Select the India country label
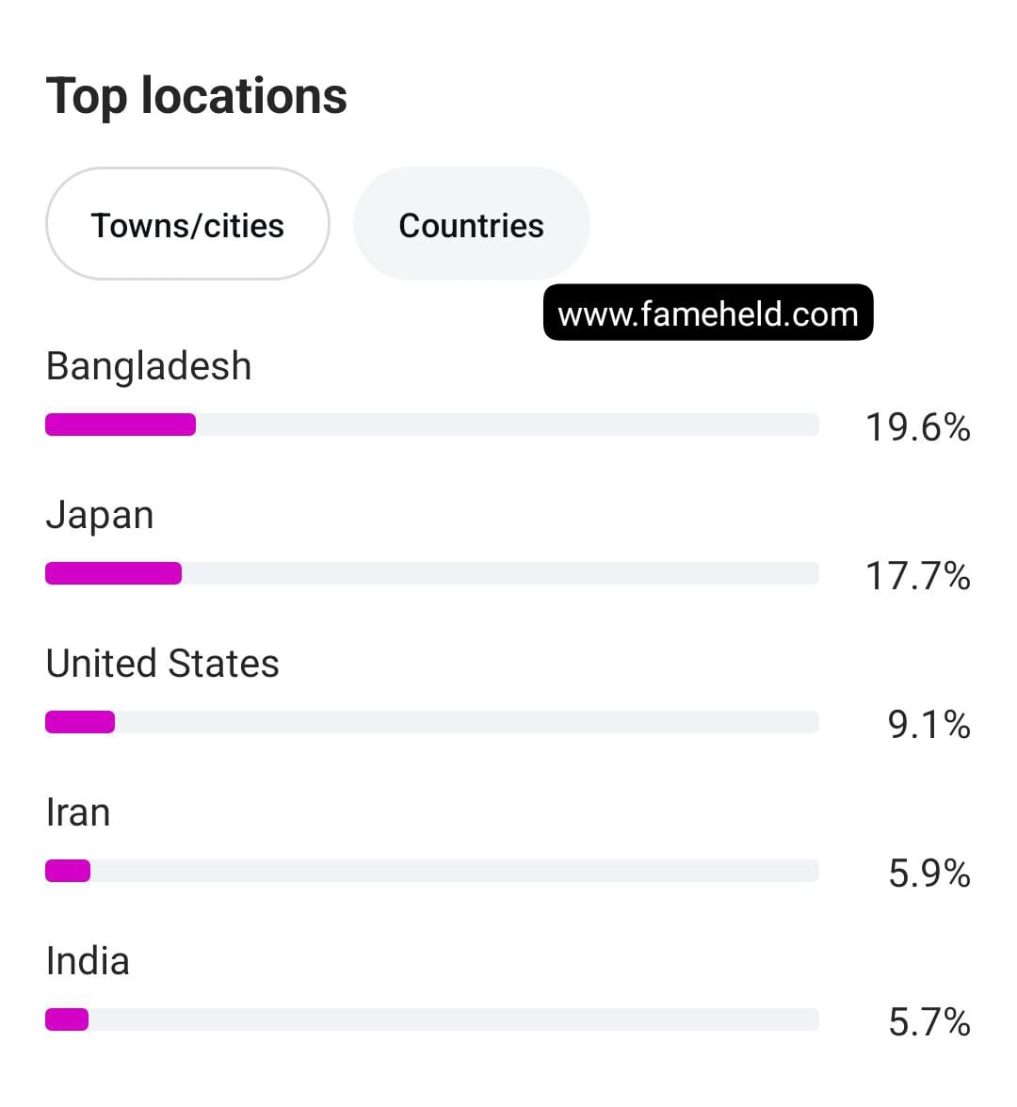Image resolution: width=1017 pixels, height=1107 pixels. [x=88, y=961]
